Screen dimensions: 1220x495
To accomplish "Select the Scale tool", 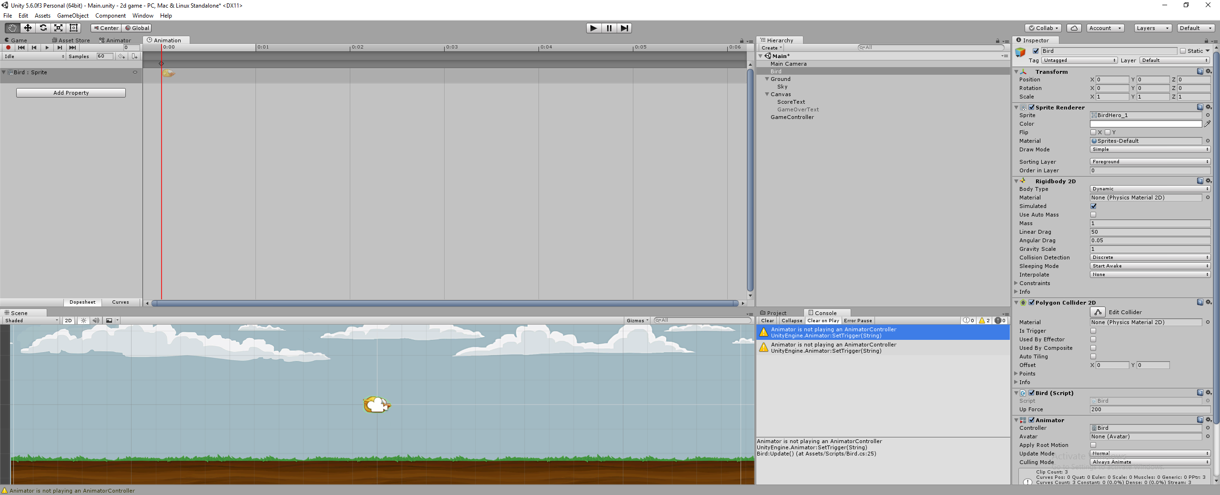I will [x=58, y=28].
